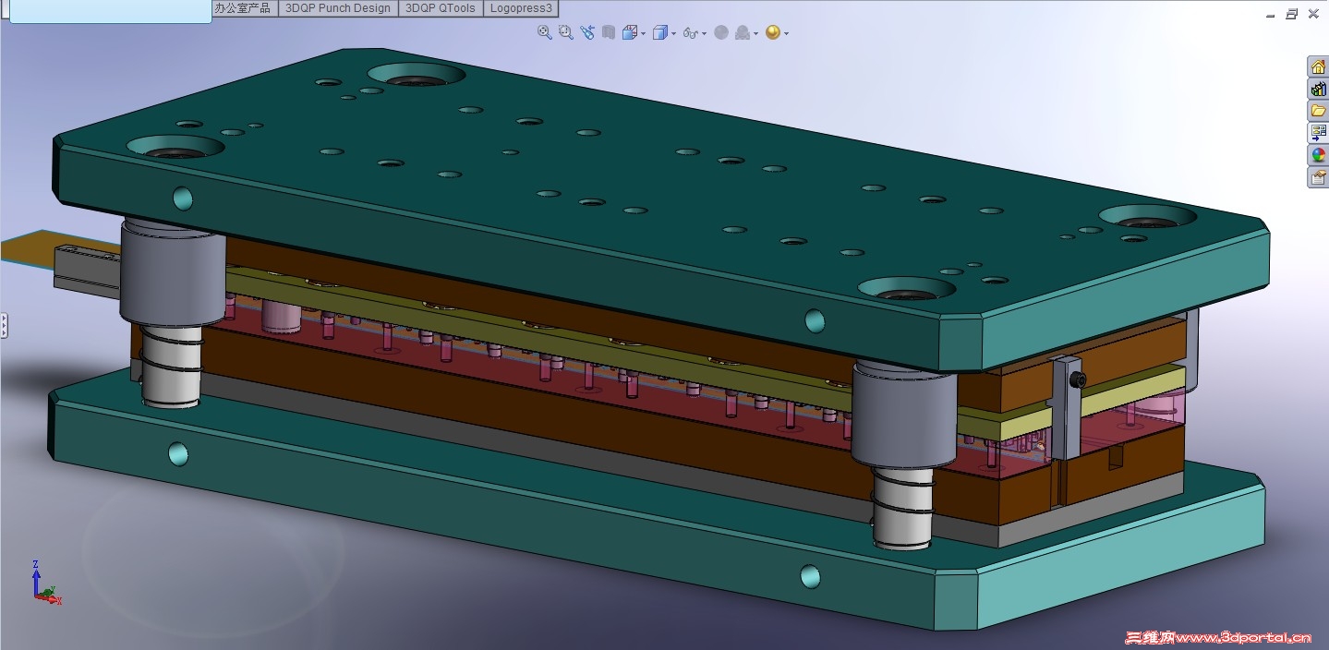Expand the View Settings dropdown arrow

[786, 33]
